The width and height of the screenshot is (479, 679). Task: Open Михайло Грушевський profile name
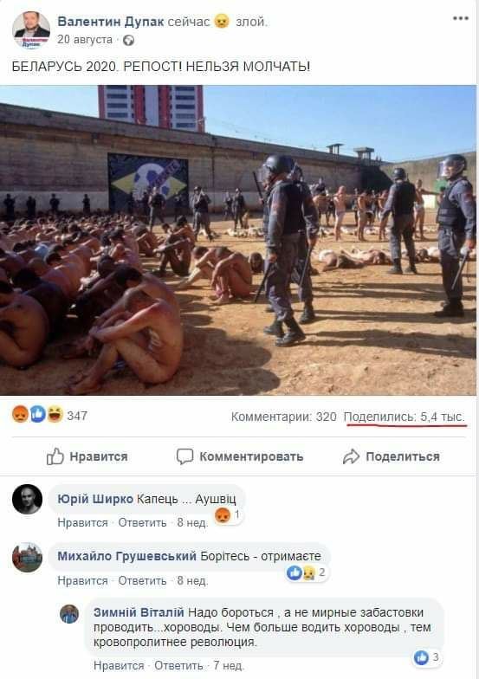(126, 556)
